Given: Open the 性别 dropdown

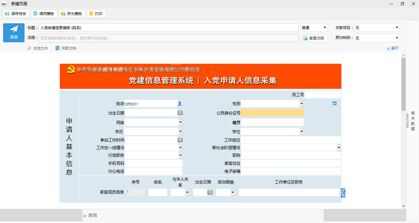Looking at the screenshot, I should point(302,104).
